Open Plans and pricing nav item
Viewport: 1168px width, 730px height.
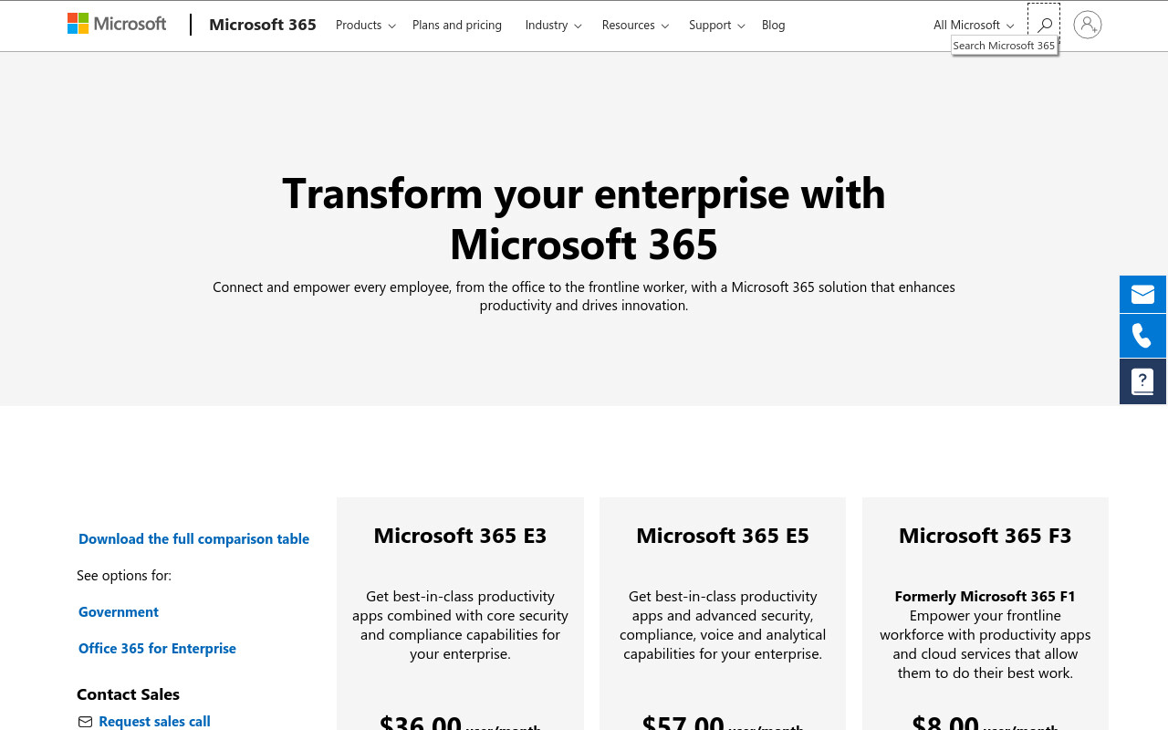click(x=457, y=25)
